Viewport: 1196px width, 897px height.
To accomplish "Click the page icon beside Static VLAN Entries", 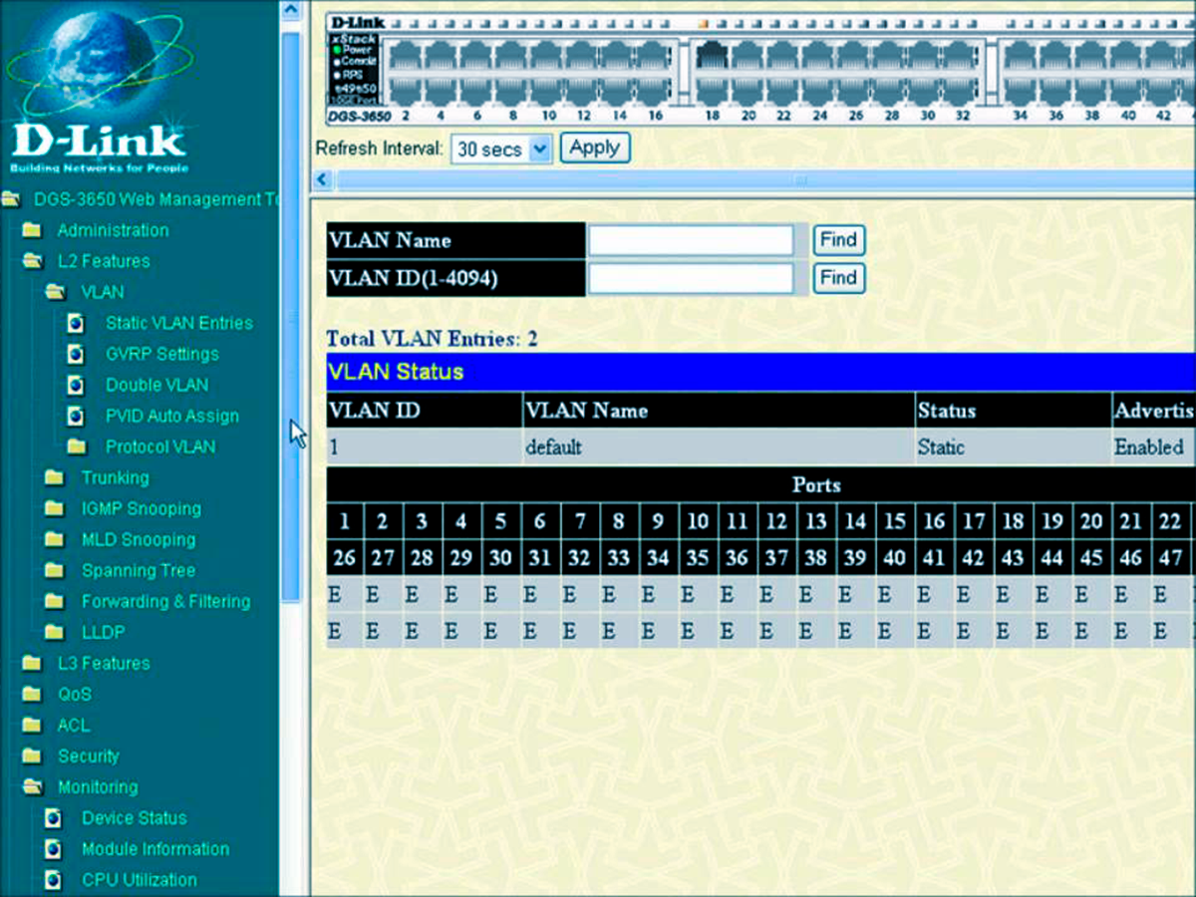I will (x=75, y=323).
